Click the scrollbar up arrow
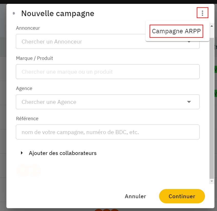The height and width of the screenshot is (211, 217). pos(212,26)
